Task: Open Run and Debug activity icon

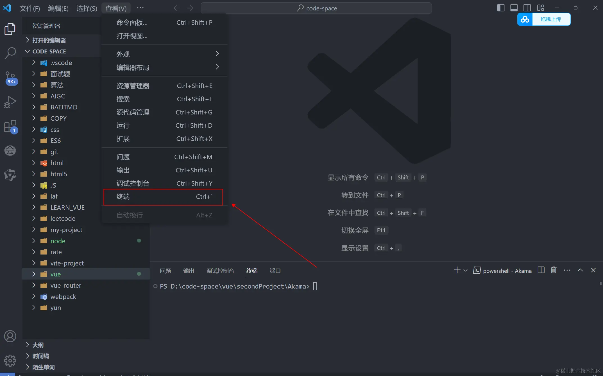Action: [10, 102]
